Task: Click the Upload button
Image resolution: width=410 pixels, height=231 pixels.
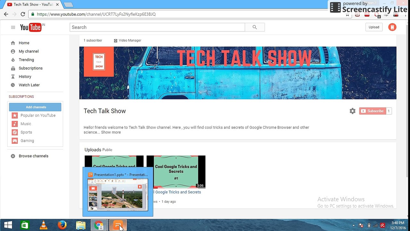Action: [x=374, y=27]
